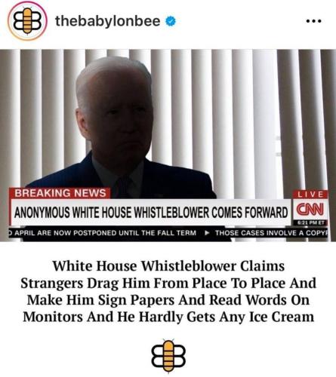Click the red BREAKING NEWS label

[x=60, y=193]
